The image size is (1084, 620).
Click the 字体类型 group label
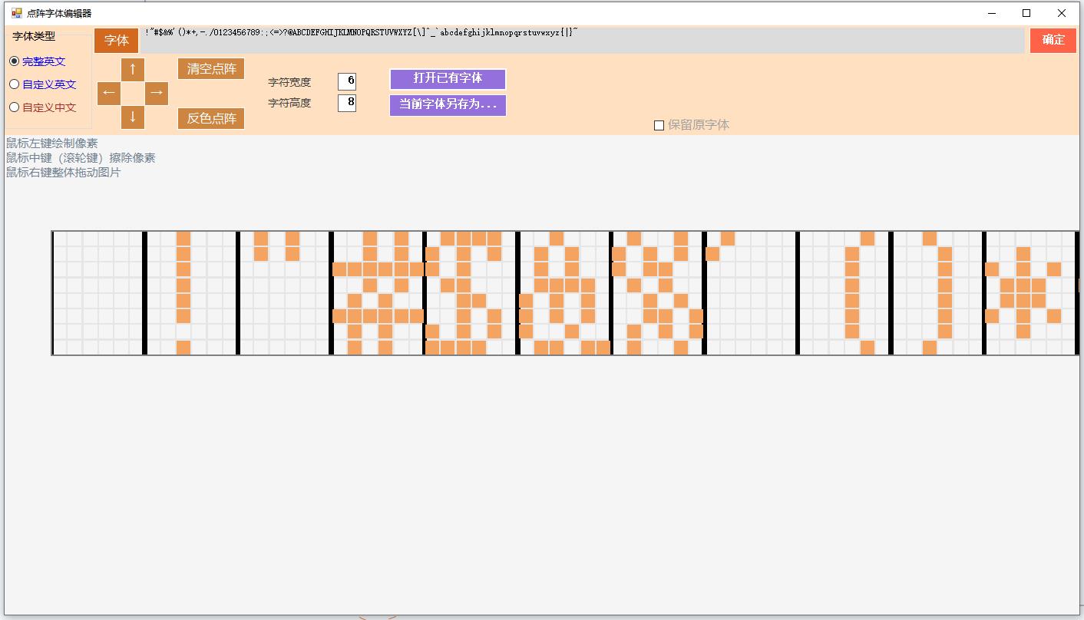click(34, 36)
